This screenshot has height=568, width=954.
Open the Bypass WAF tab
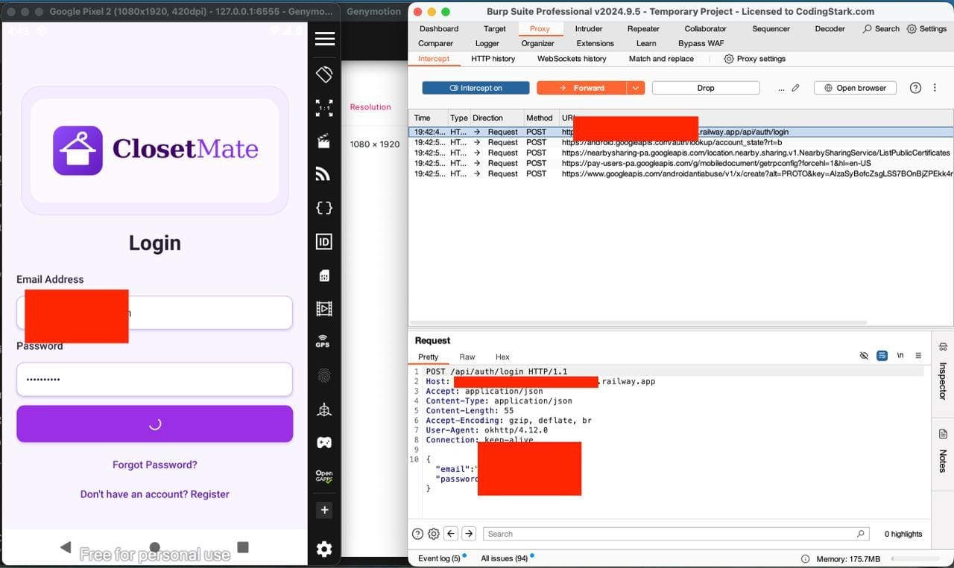tap(701, 44)
